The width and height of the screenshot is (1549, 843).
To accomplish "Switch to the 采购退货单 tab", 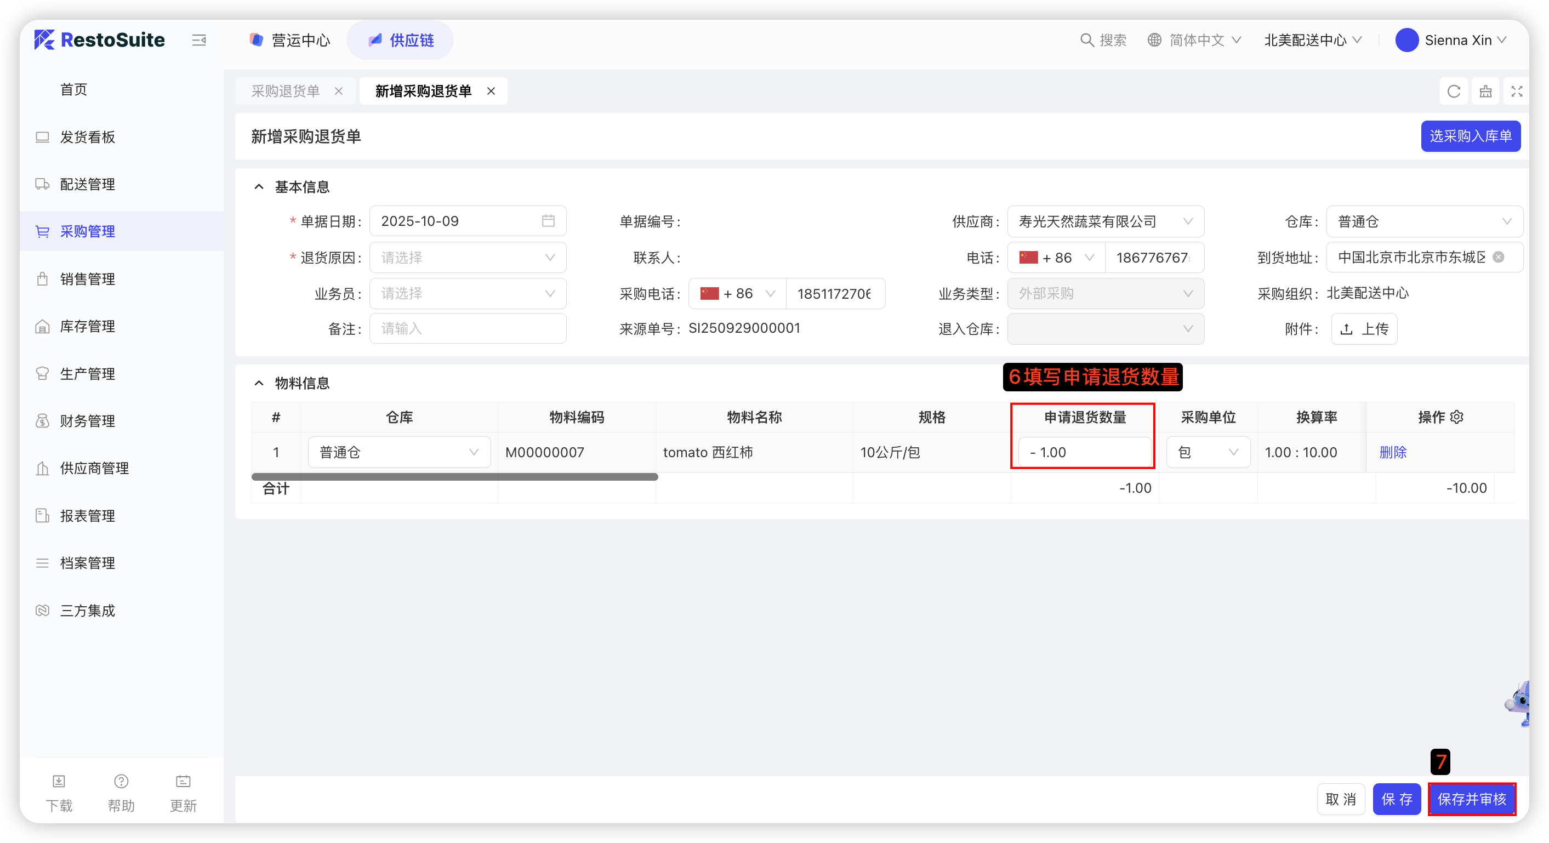I will 286,92.
